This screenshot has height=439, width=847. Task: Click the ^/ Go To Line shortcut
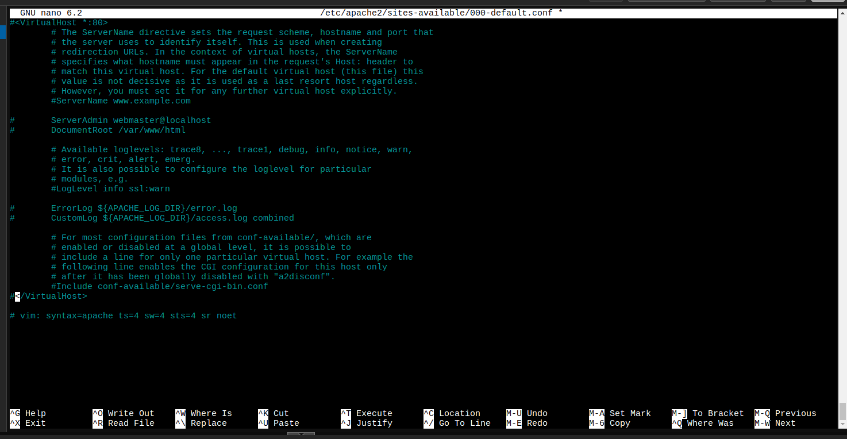(x=457, y=423)
